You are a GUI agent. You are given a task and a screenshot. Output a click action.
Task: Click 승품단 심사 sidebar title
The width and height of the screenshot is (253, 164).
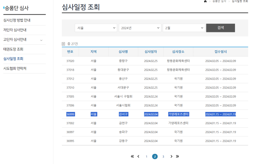coord(17,8)
